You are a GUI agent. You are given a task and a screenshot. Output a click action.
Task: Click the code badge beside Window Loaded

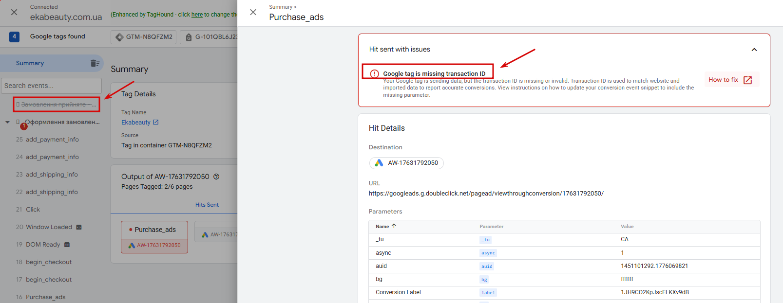pyautogui.click(x=79, y=227)
